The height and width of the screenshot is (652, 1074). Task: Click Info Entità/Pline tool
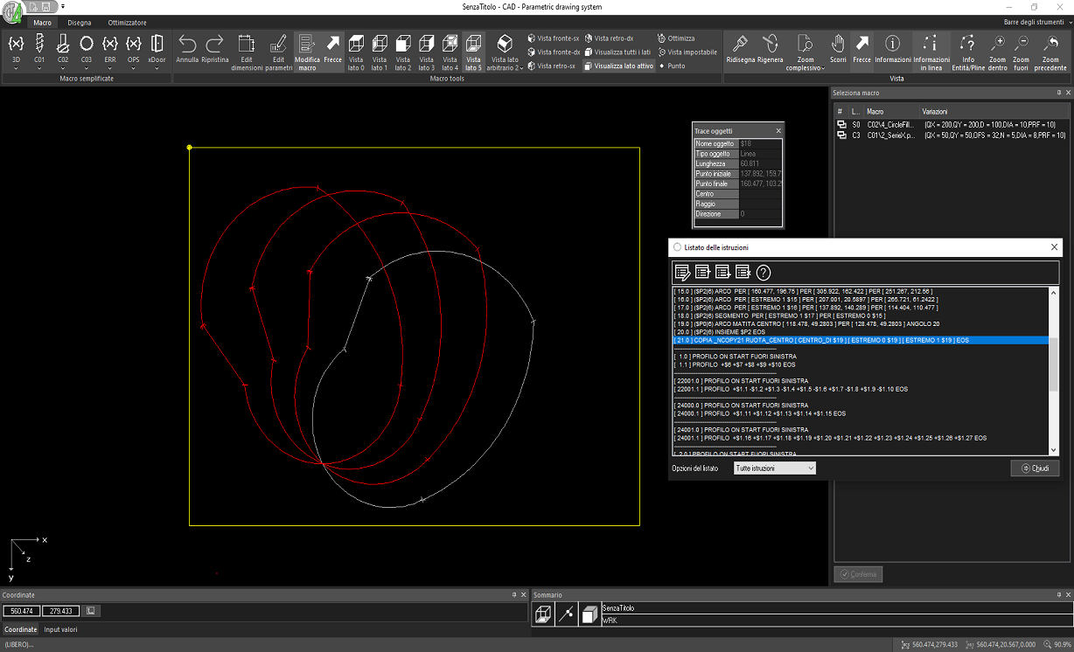point(968,51)
